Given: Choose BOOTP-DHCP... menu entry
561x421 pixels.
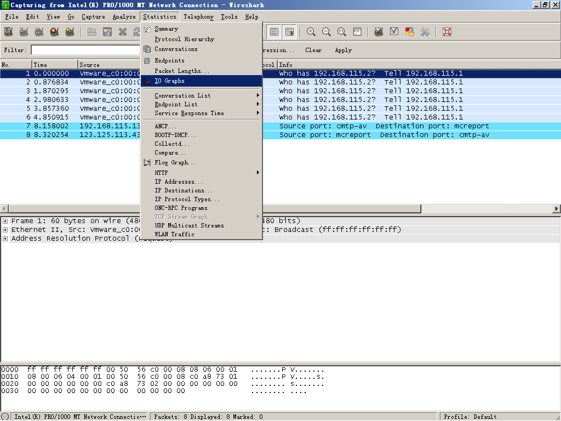Looking at the screenshot, I should click(202, 135).
